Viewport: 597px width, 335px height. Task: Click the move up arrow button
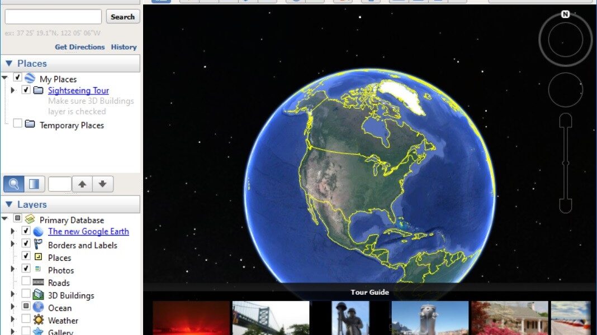82,184
